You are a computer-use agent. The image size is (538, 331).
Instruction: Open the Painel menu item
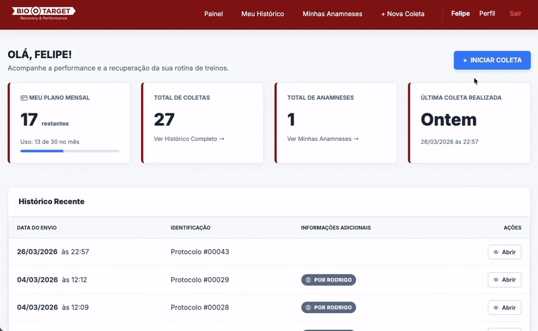click(x=214, y=14)
